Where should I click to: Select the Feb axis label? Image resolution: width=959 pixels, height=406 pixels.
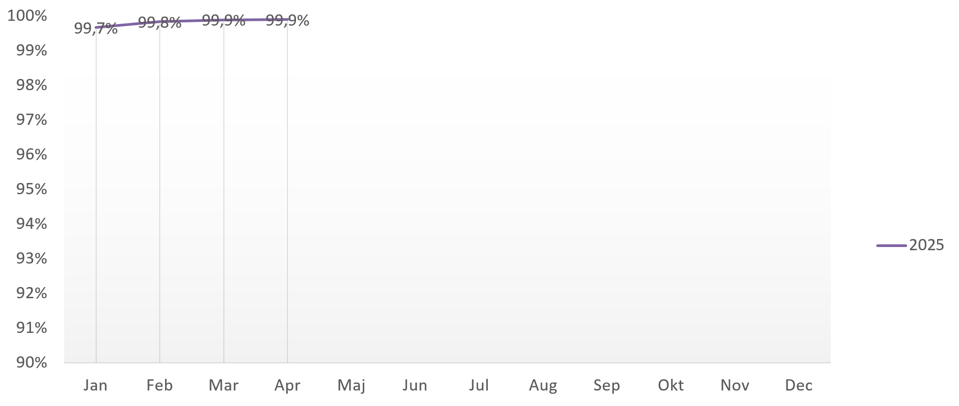pyautogui.click(x=160, y=385)
